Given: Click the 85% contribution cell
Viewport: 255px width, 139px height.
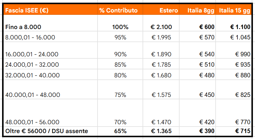Looking at the screenshot, I should pyautogui.click(x=120, y=65).
